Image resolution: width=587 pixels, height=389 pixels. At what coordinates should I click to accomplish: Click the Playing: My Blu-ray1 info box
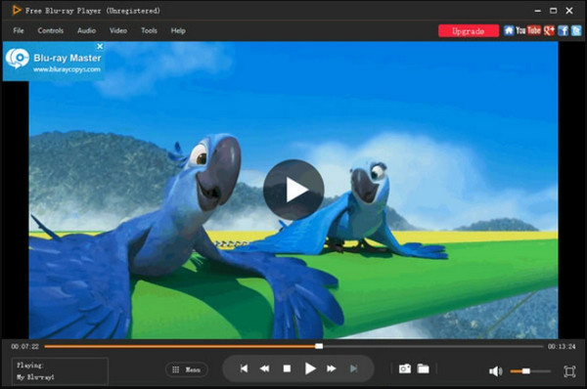pos(61,371)
